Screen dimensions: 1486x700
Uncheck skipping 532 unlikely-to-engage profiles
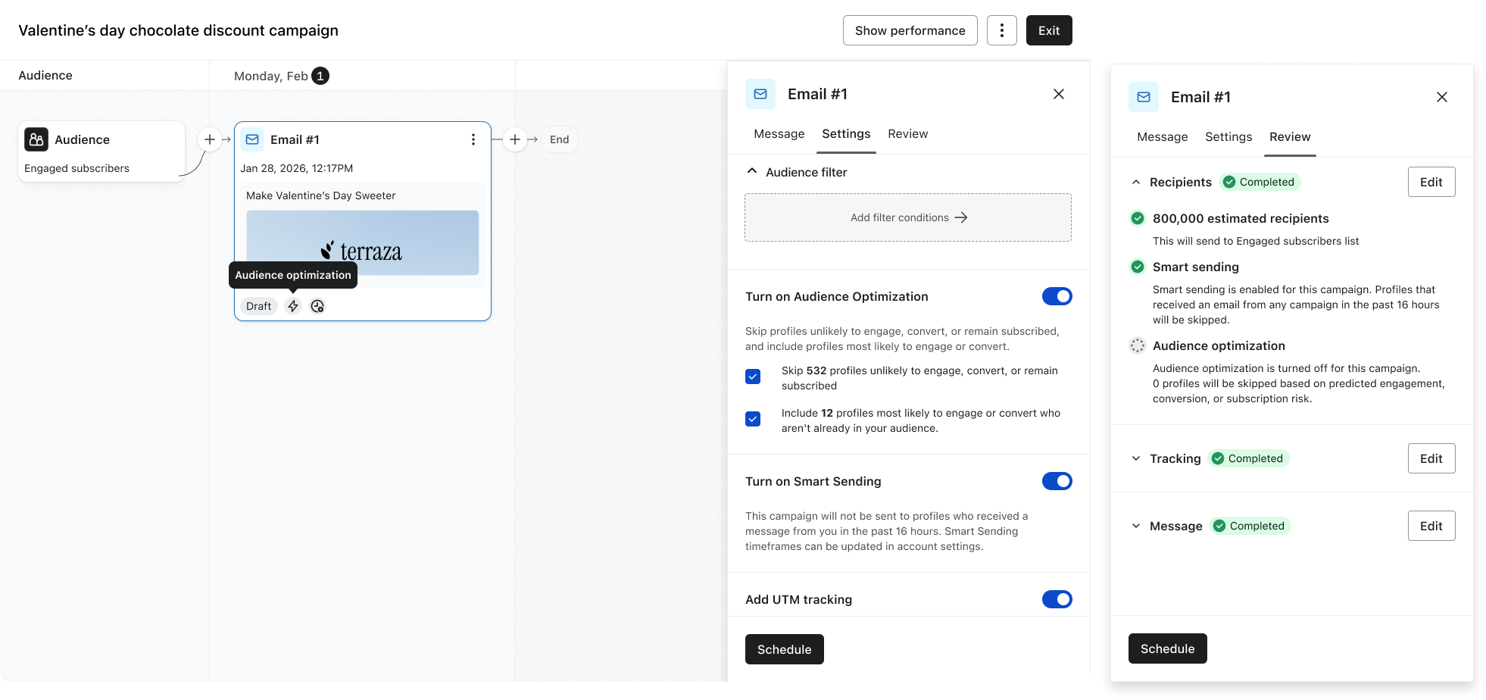tap(752, 376)
